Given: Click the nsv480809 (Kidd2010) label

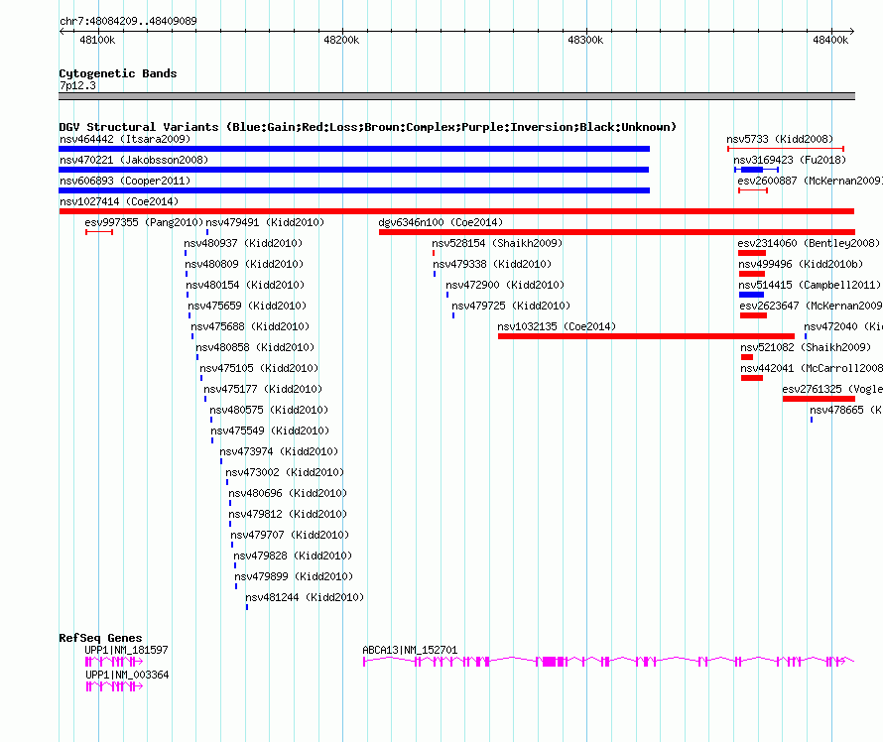Looking at the screenshot, I should tap(244, 264).
